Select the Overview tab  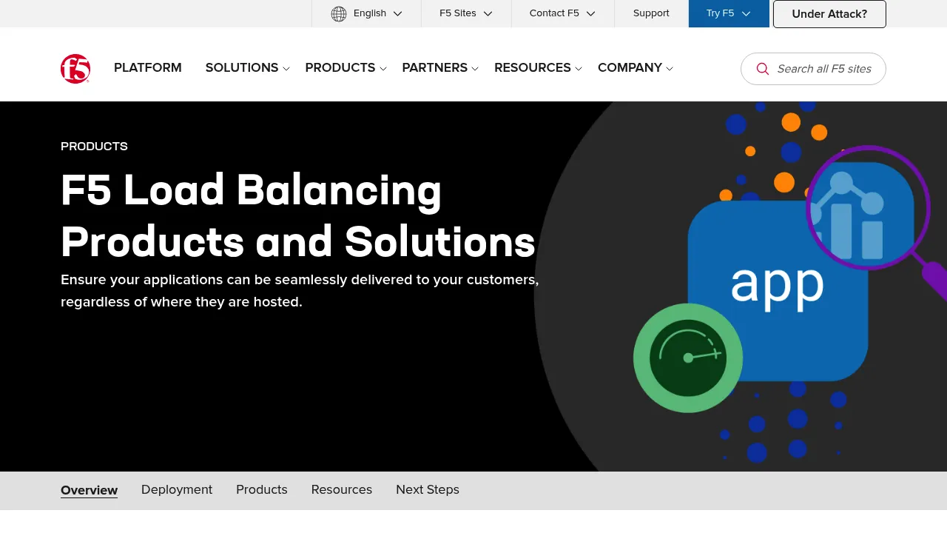[89, 490]
